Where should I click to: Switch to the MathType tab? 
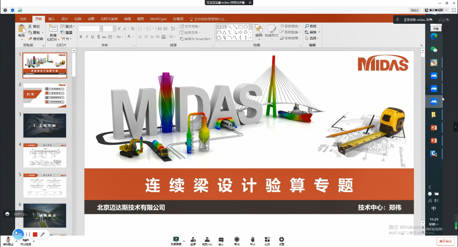coord(158,19)
